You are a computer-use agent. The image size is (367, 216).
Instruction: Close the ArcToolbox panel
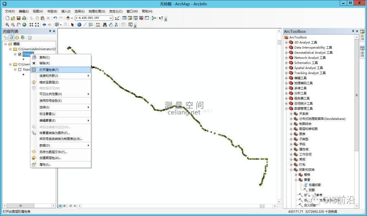coord(357,31)
